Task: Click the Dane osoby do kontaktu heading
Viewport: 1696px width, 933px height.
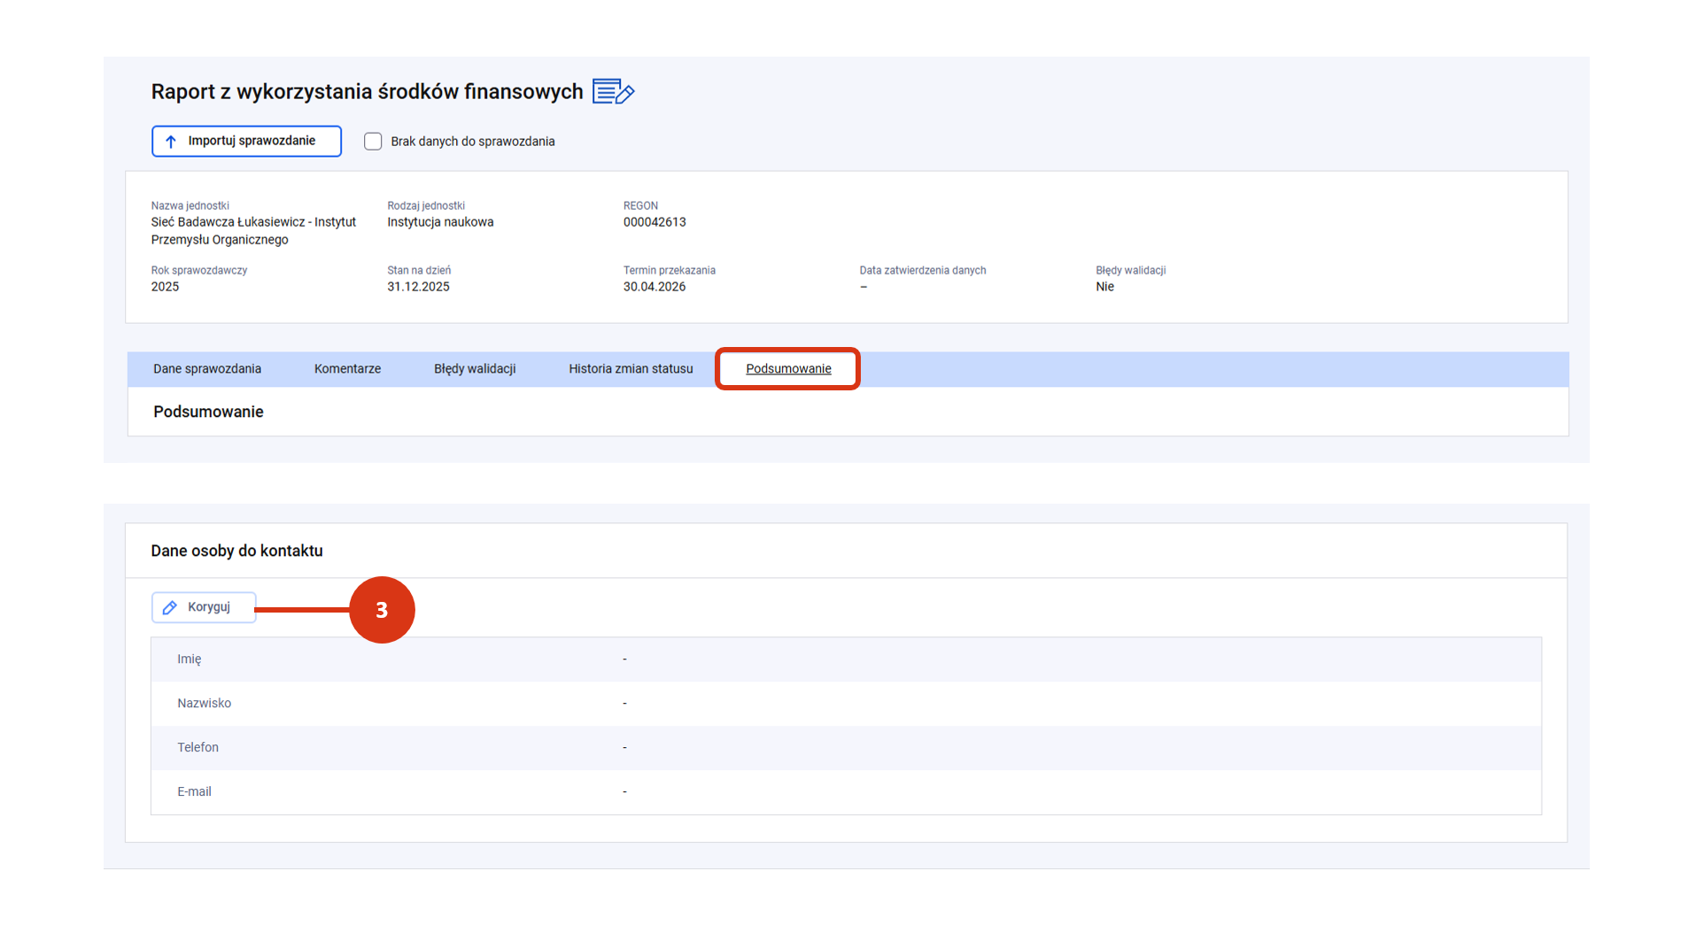Action: point(236,551)
